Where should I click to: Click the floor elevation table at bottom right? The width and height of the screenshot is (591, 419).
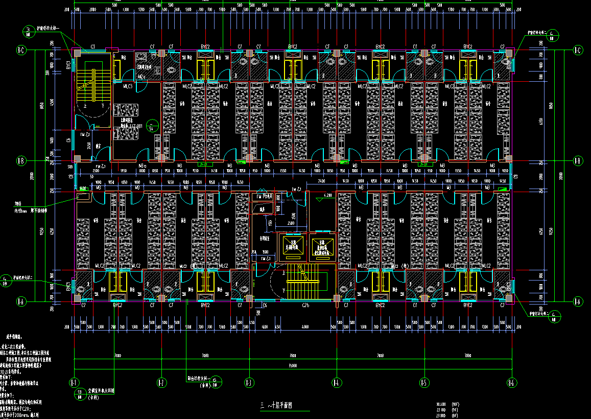click(x=447, y=410)
